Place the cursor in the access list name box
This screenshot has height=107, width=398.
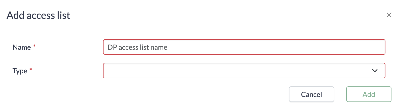click(x=244, y=47)
